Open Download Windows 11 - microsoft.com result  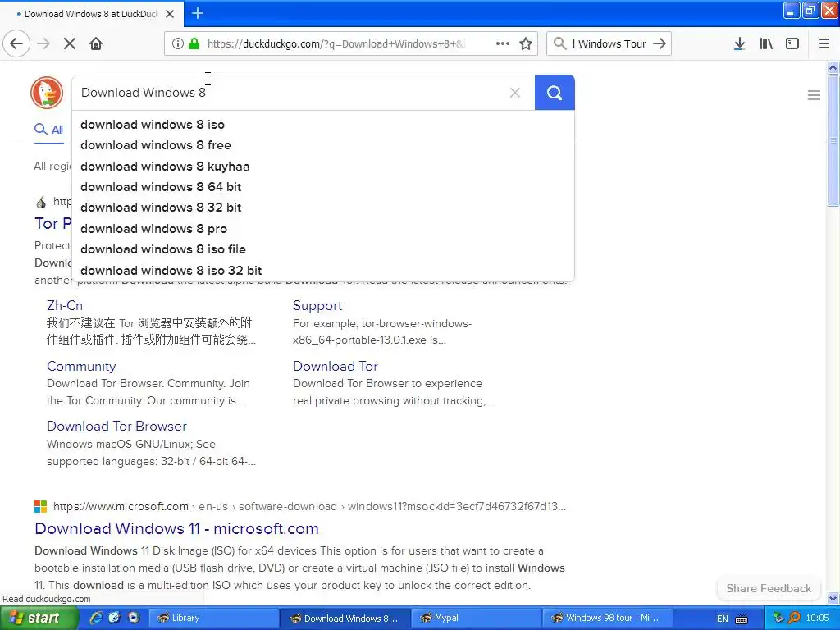[177, 528]
